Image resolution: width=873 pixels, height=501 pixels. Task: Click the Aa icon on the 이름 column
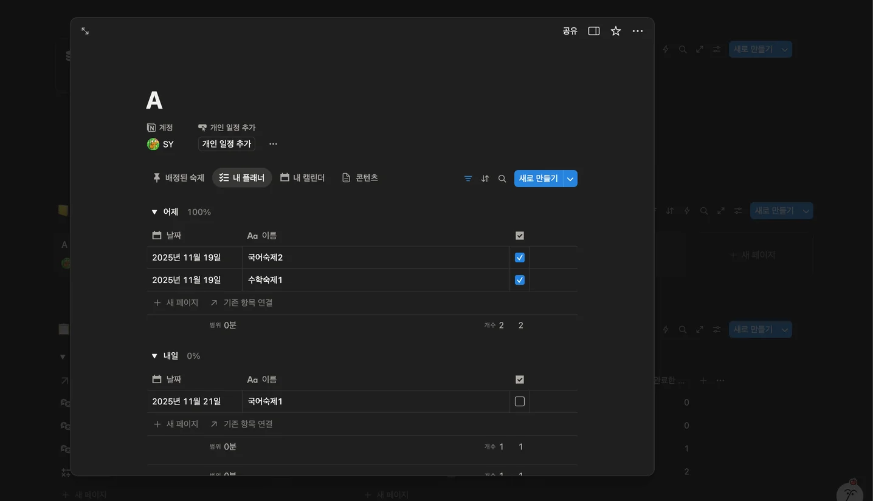click(x=252, y=235)
